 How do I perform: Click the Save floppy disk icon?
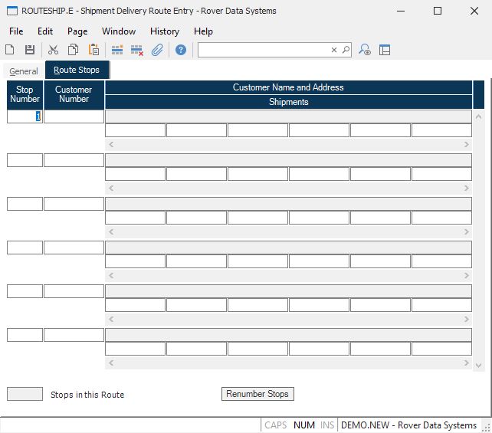click(x=30, y=50)
